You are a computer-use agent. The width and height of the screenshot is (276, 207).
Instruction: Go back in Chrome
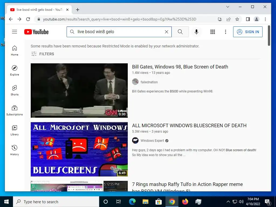11,19
